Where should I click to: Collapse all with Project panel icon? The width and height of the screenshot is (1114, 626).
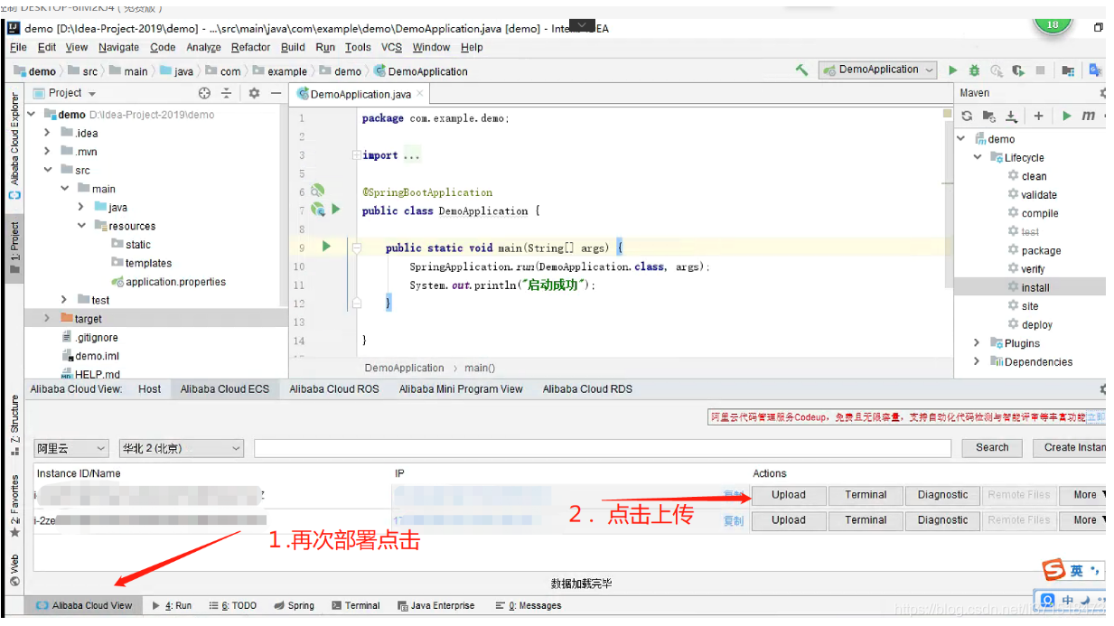pyautogui.click(x=227, y=93)
